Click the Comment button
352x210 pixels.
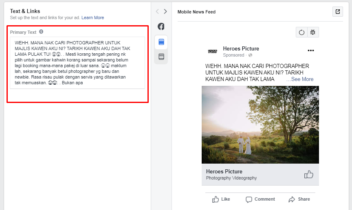point(260,199)
